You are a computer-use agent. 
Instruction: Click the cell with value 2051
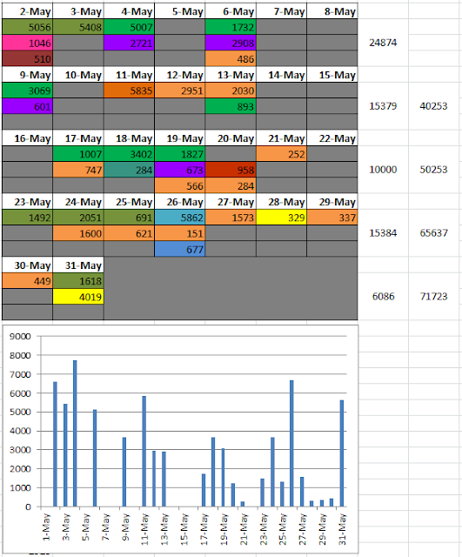[78, 218]
